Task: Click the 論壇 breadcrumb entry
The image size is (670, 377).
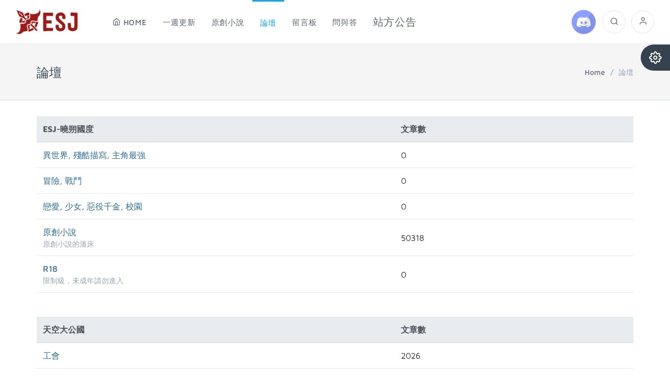Action: 626,72
